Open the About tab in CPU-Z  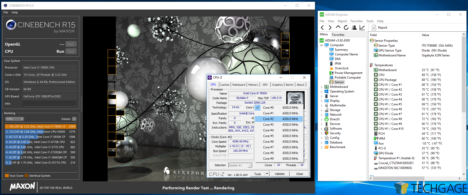[300, 85]
